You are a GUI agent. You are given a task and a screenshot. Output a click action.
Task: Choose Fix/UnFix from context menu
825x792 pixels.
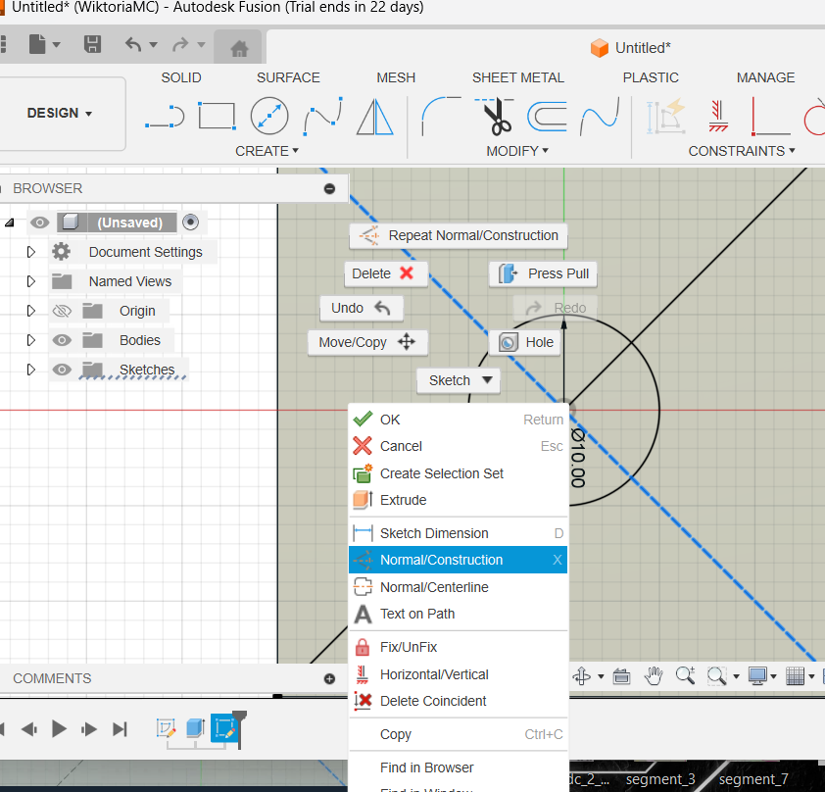coord(458,647)
